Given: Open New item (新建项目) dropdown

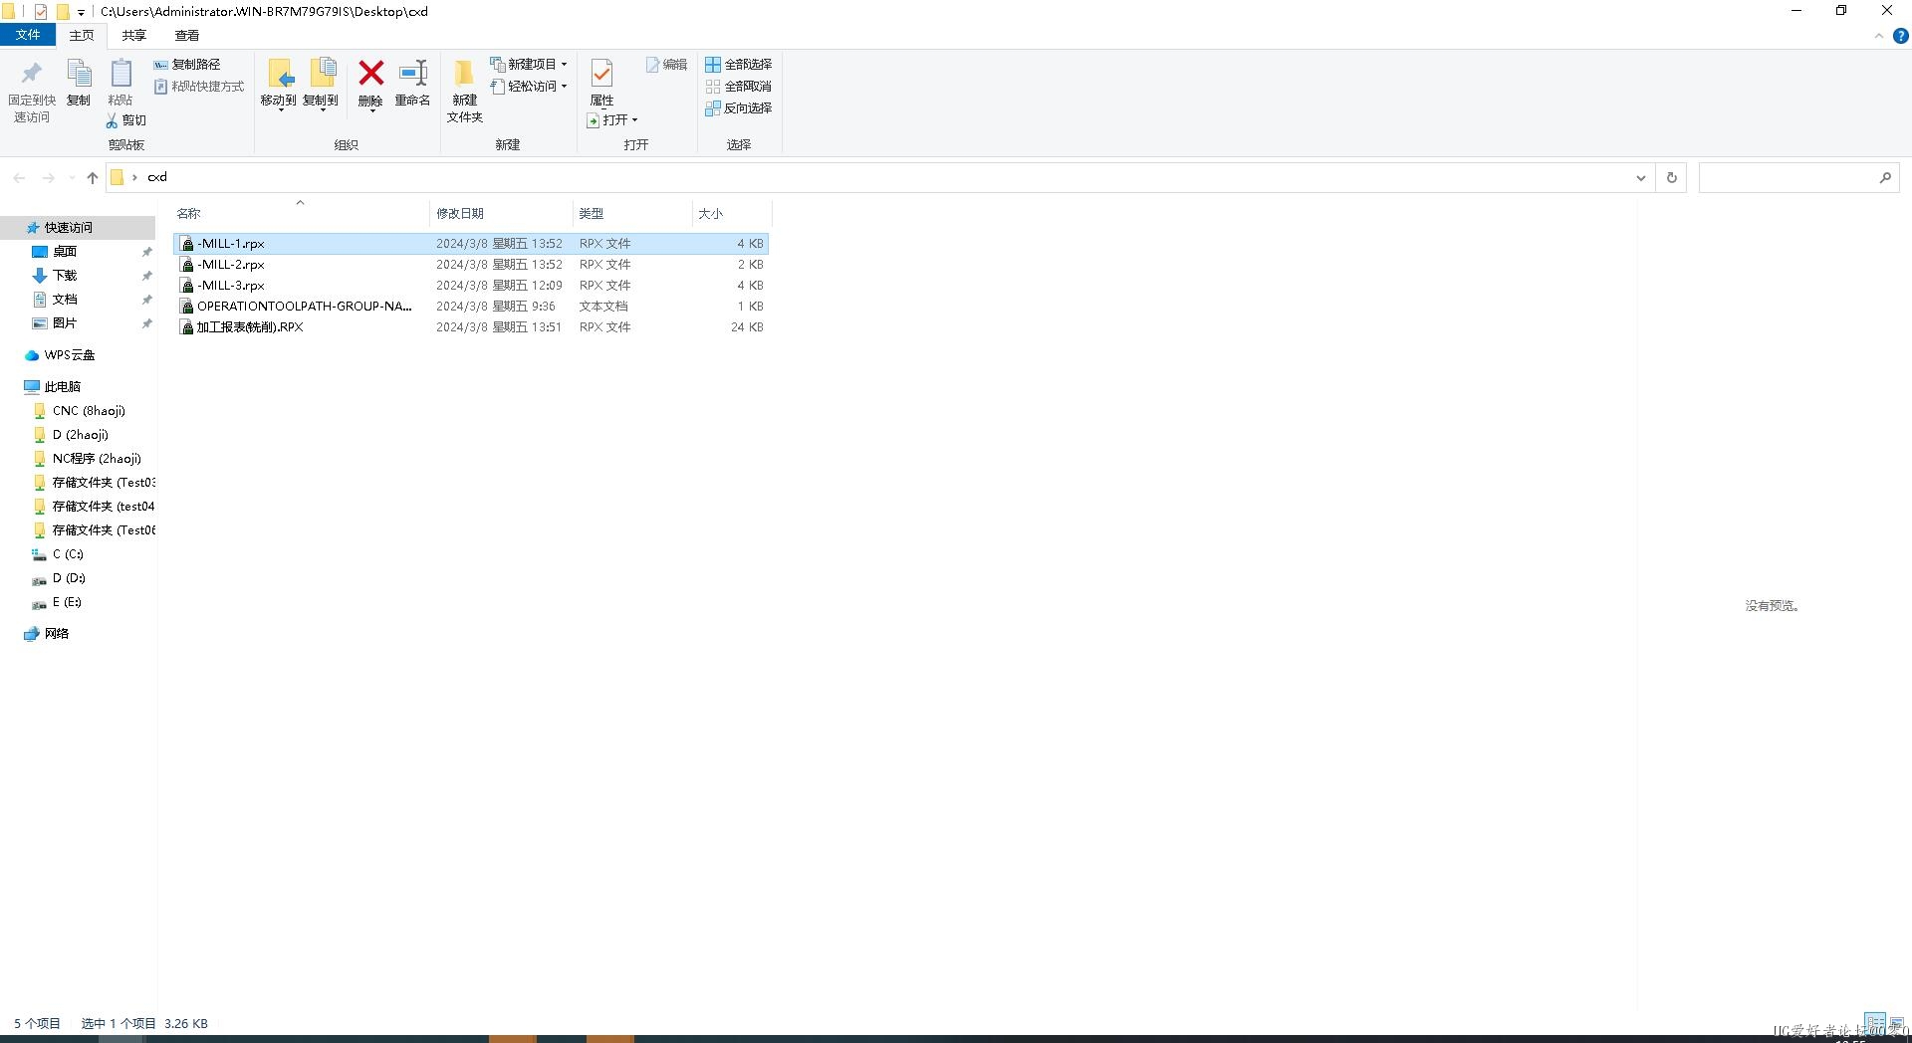Looking at the screenshot, I should [x=529, y=65].
